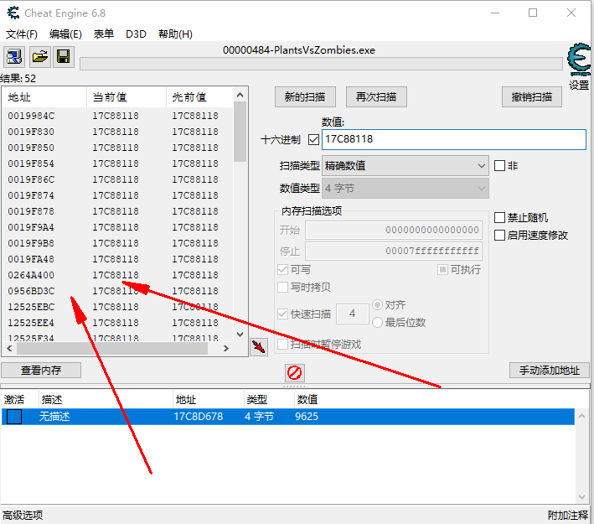Click results list scroll down arrow
Image resolution: width=594 pixels, height=524 pixels.
tap(240, 335)
